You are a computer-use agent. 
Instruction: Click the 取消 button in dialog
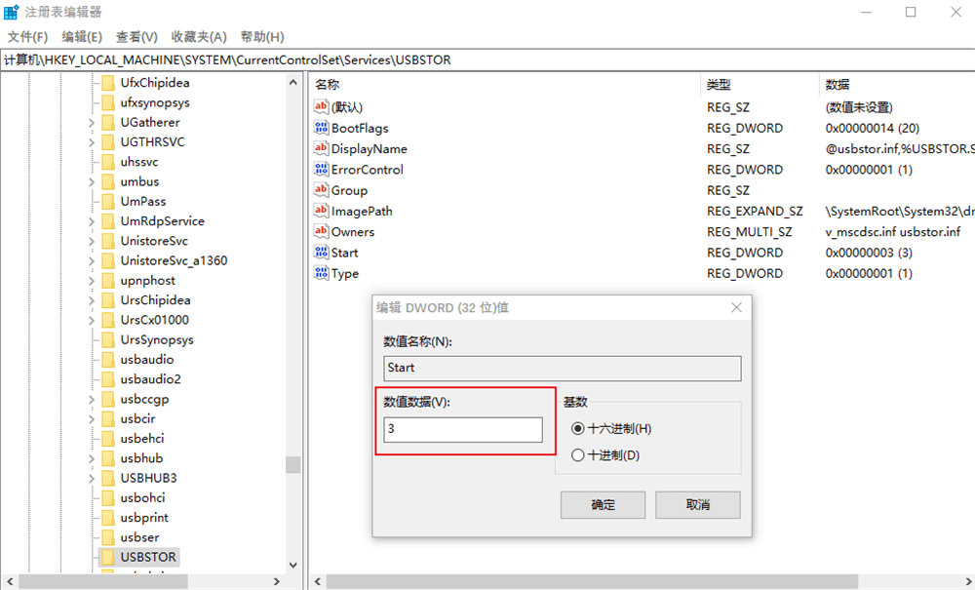click(697, 504)
